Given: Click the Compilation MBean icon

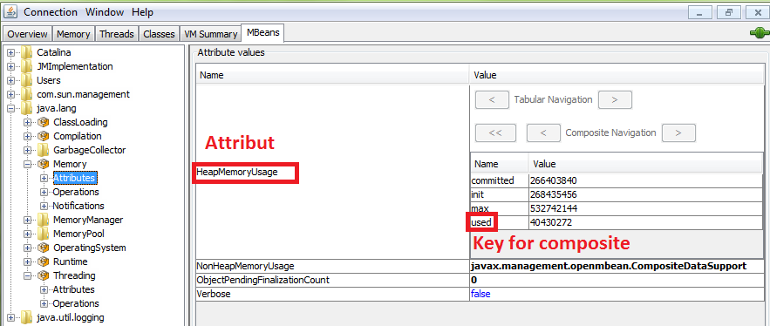Looking at the screenshot, I should click(44, 136).
